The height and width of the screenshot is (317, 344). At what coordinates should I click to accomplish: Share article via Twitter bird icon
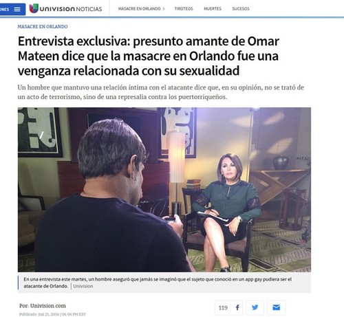tap(255, 307)
